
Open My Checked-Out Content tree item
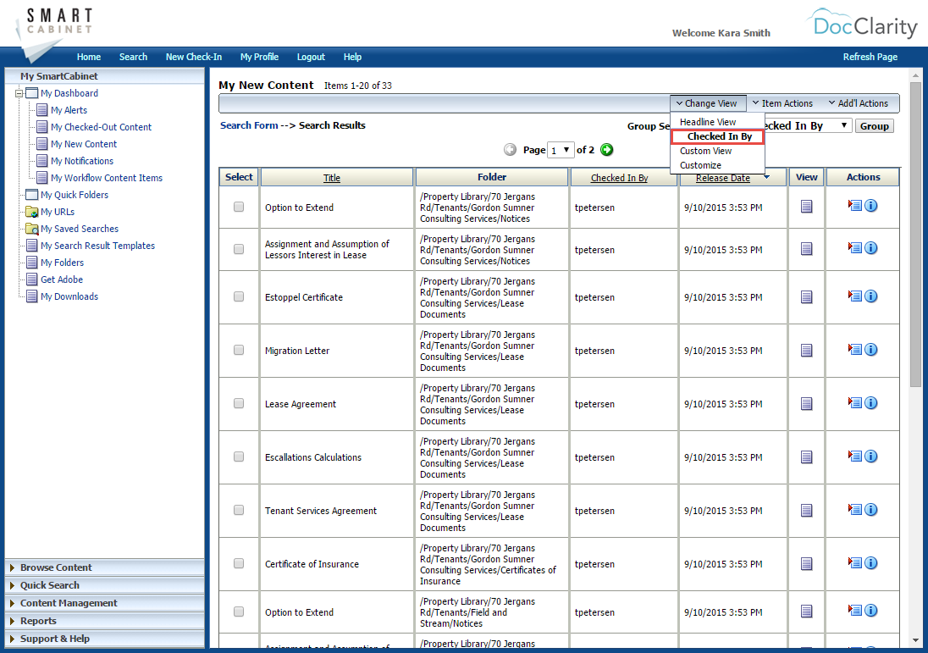coord(101,127)
